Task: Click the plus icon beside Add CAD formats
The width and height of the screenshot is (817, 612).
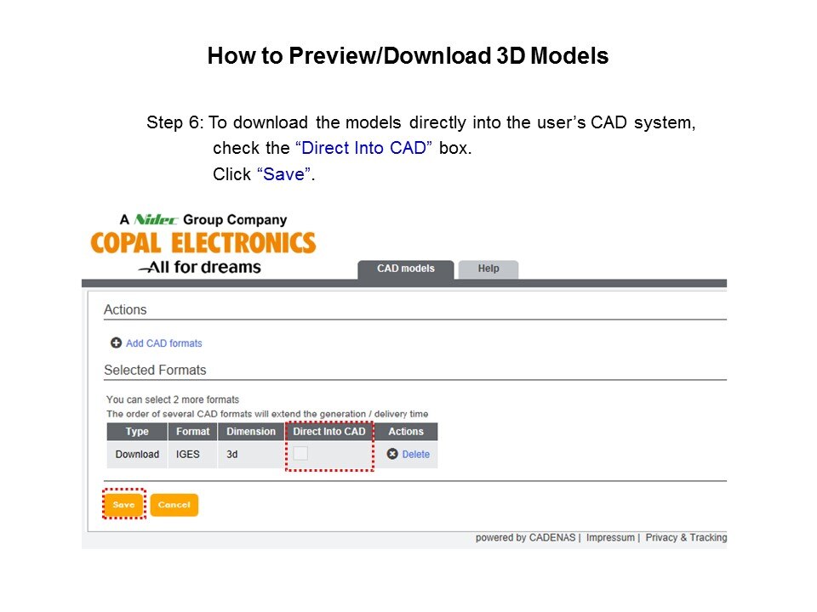Action: (116, 343)
